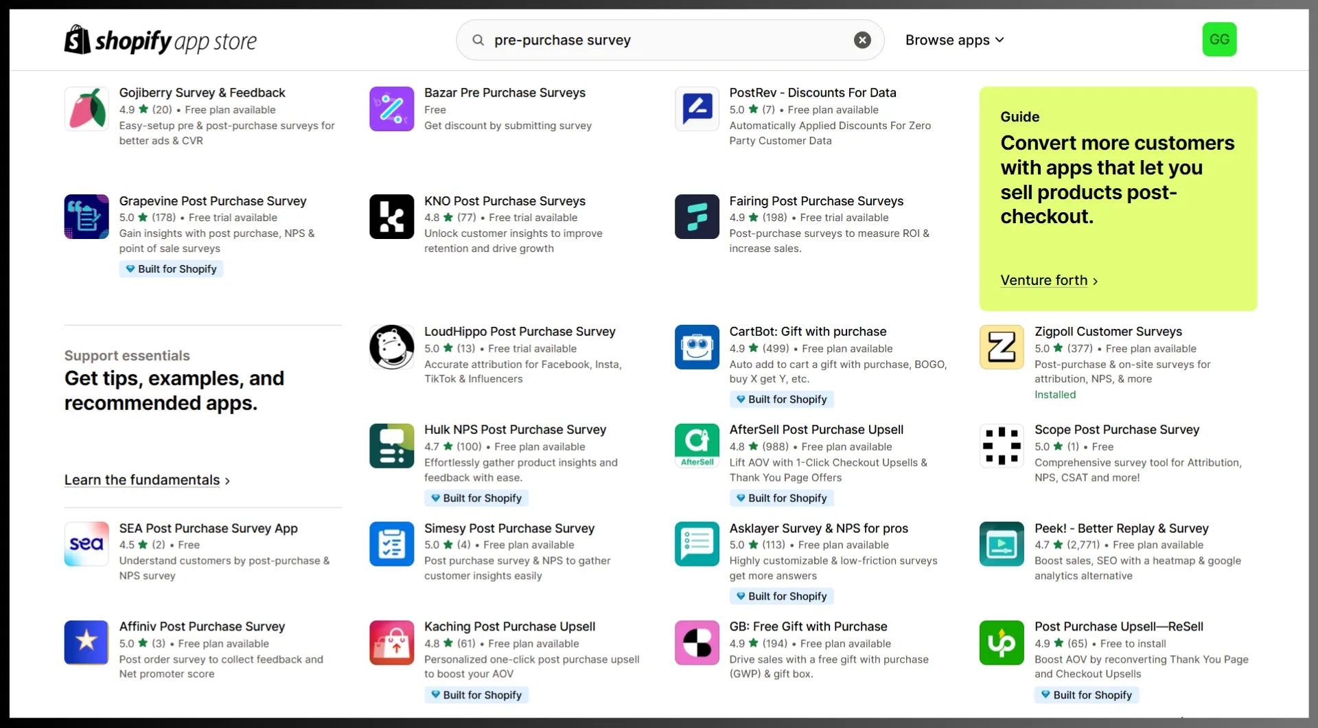
Task: Click Built for Shopify badge under Hulk NPS
Action: [x=476, y=499]
